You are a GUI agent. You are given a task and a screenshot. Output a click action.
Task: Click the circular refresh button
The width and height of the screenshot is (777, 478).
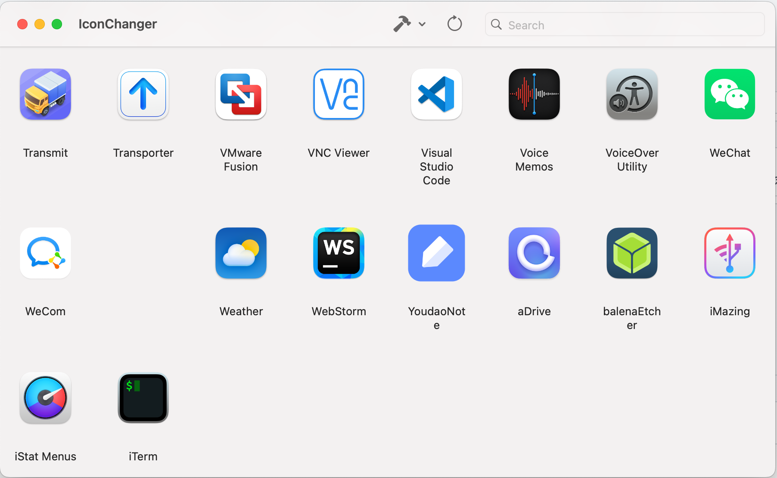[x=454, y=24]
